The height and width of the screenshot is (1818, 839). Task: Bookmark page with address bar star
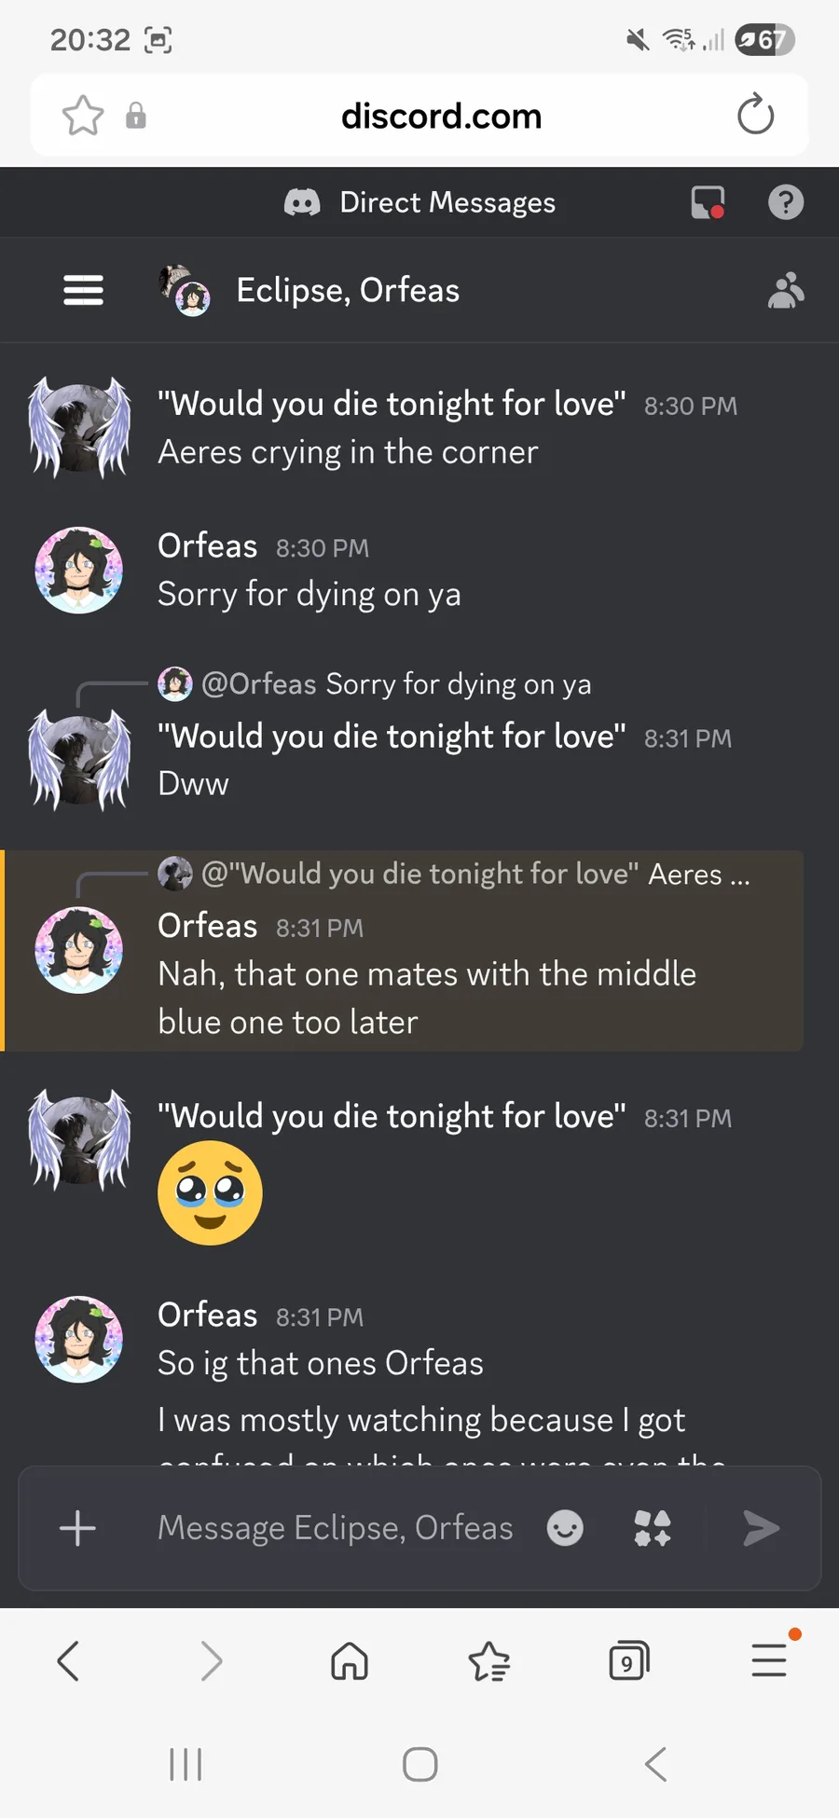(x=83, y=116)
